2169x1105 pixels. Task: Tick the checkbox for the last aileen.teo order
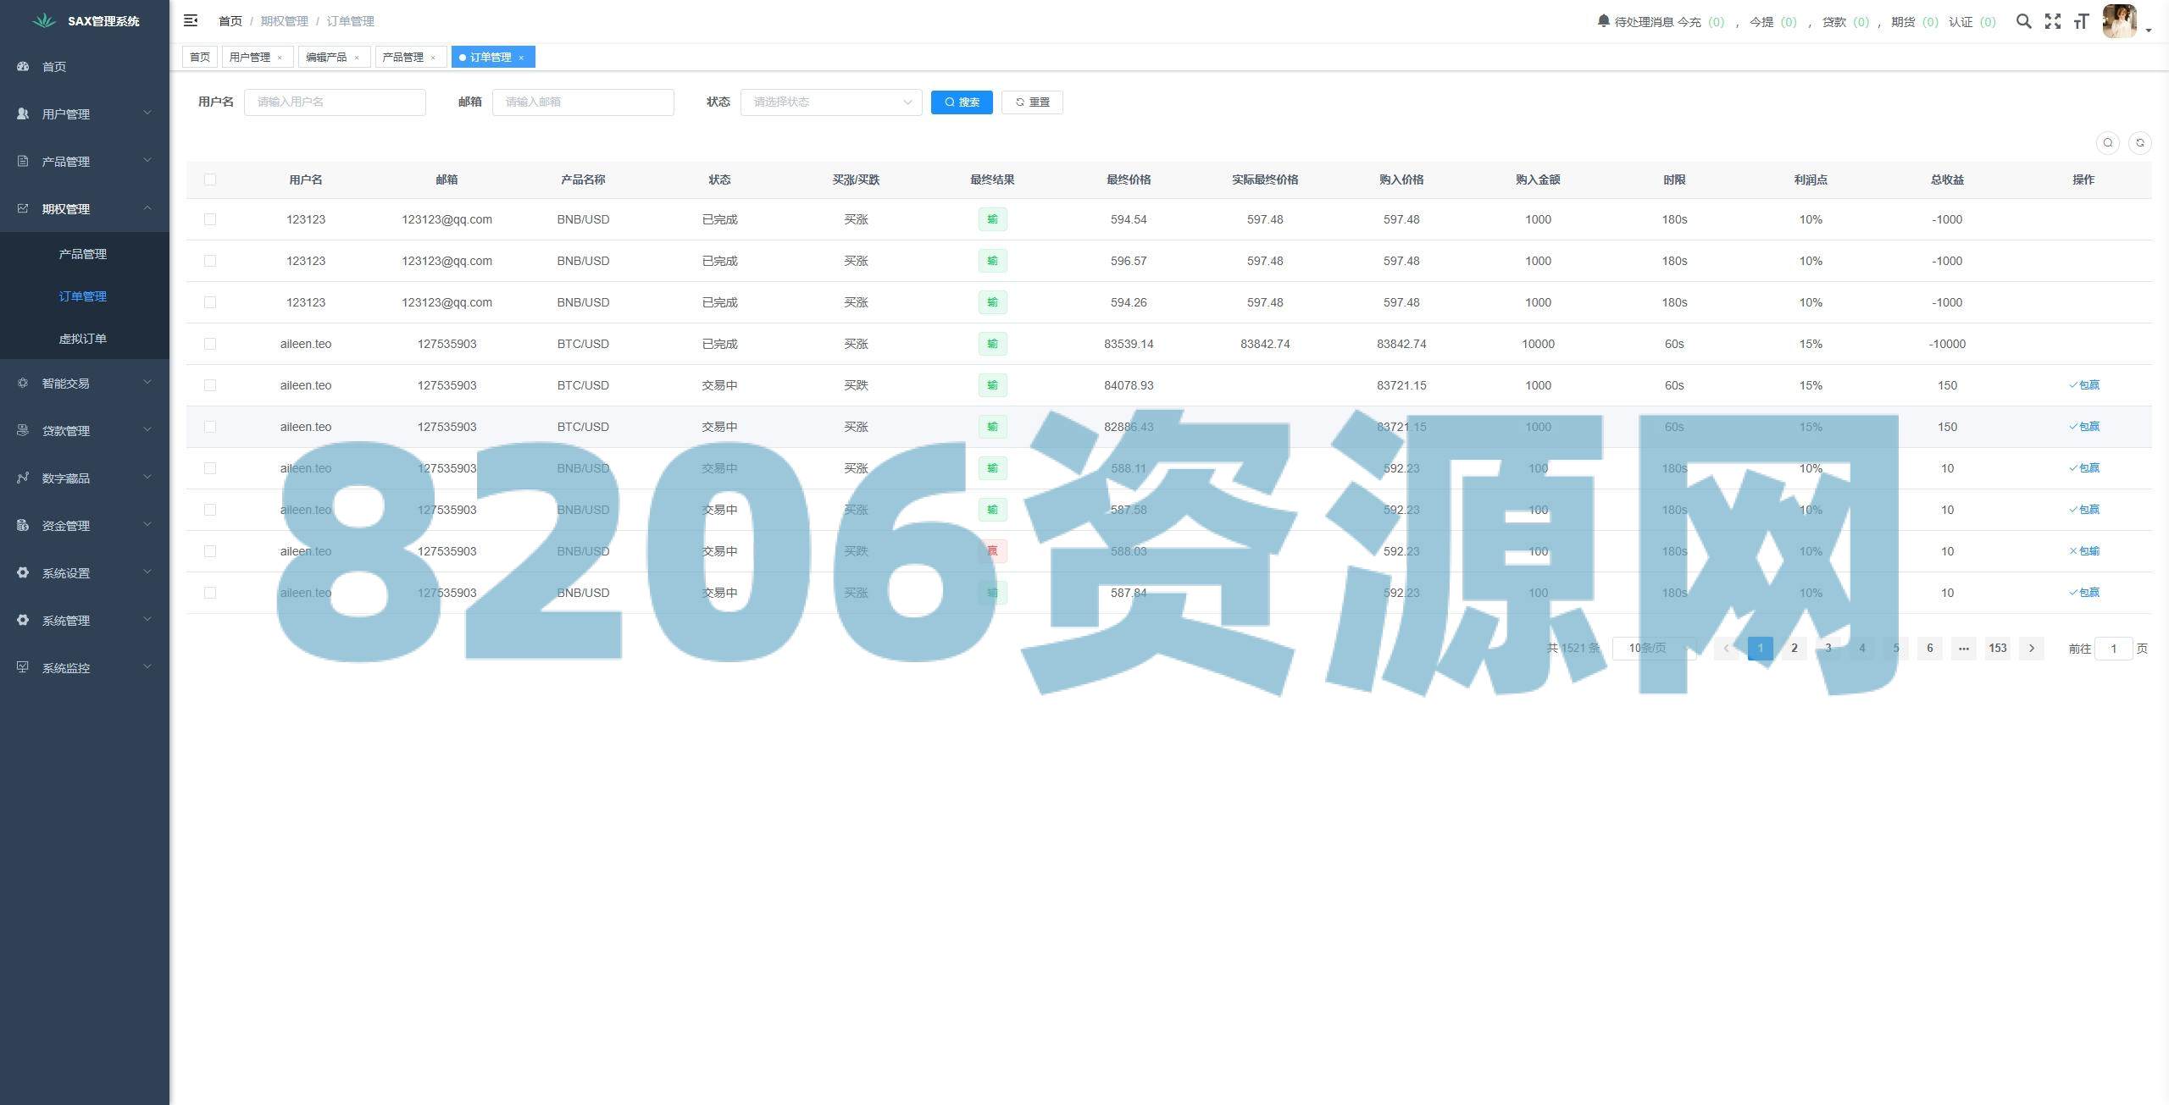coord(210,593)
